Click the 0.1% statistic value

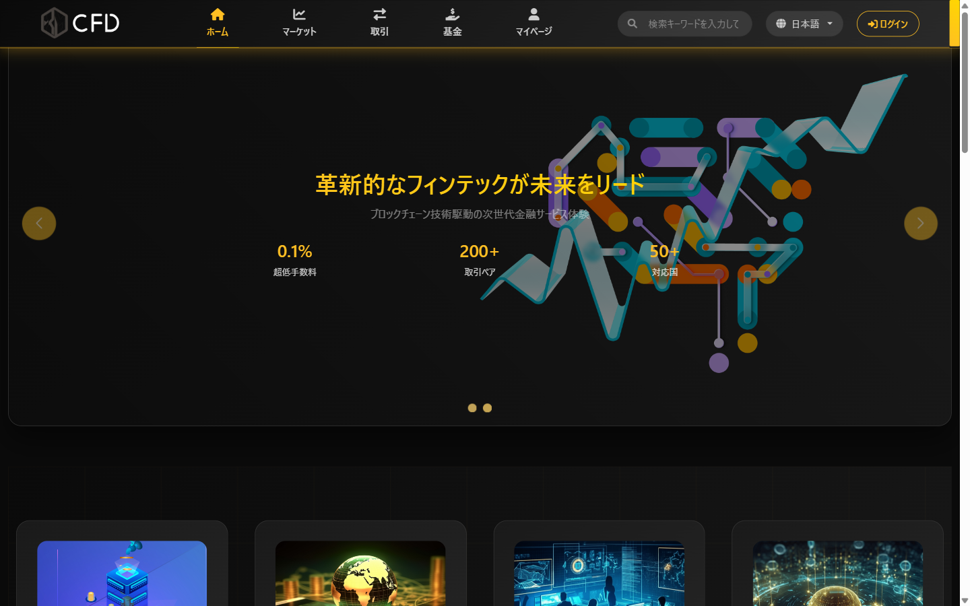coord(294,252)
